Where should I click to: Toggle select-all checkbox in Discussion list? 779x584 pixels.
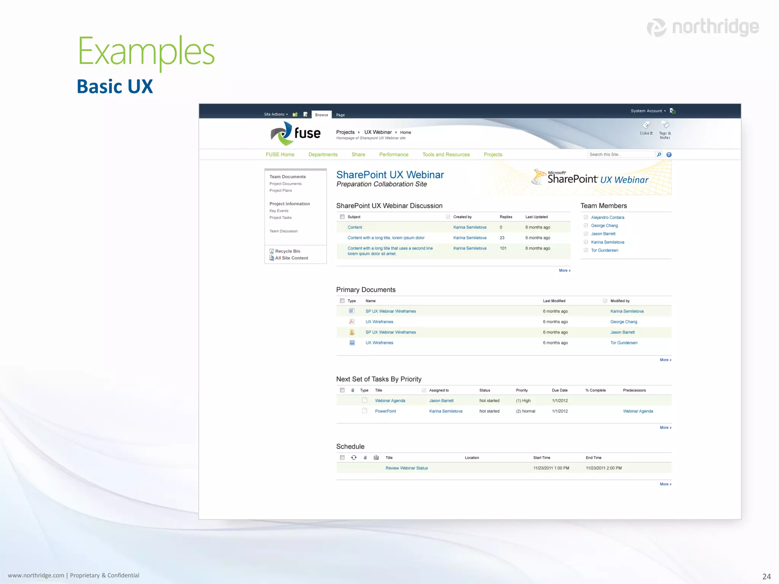(342, 217)
